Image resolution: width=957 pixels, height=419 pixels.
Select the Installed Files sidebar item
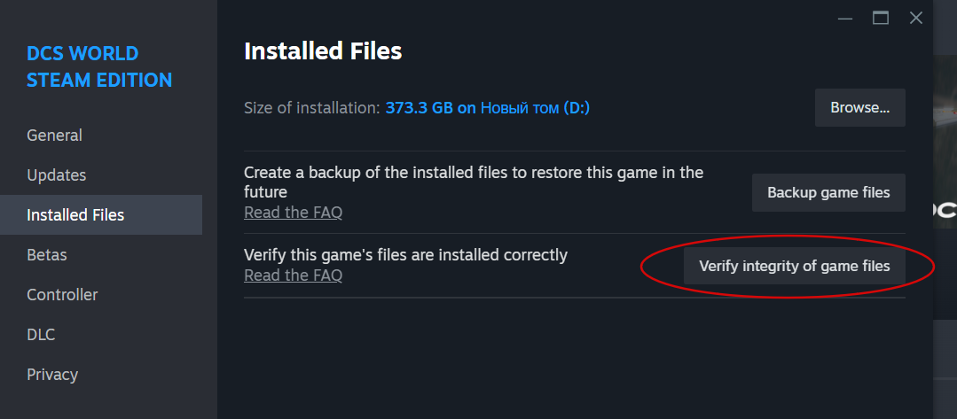click(75, 215)
